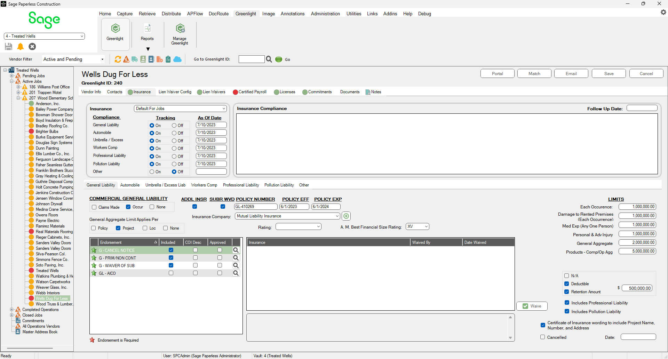Screen dimensions: 668x359
Task: Refresh the vendor tree with orange arrows icon
Action: [x=118, y=59]
